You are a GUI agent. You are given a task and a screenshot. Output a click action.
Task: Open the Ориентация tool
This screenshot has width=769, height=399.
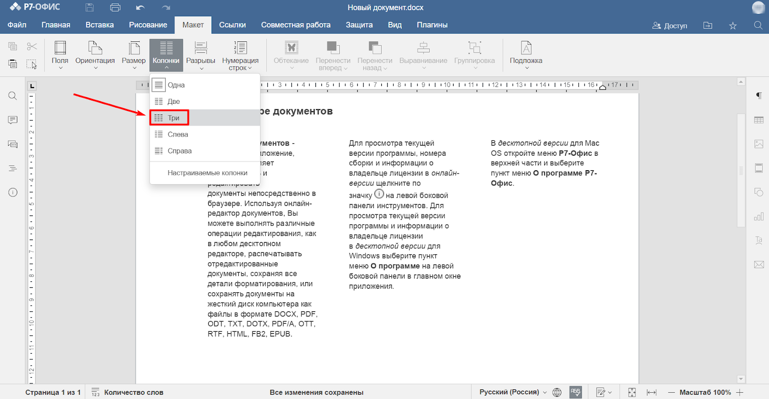[x=95, y=55]
